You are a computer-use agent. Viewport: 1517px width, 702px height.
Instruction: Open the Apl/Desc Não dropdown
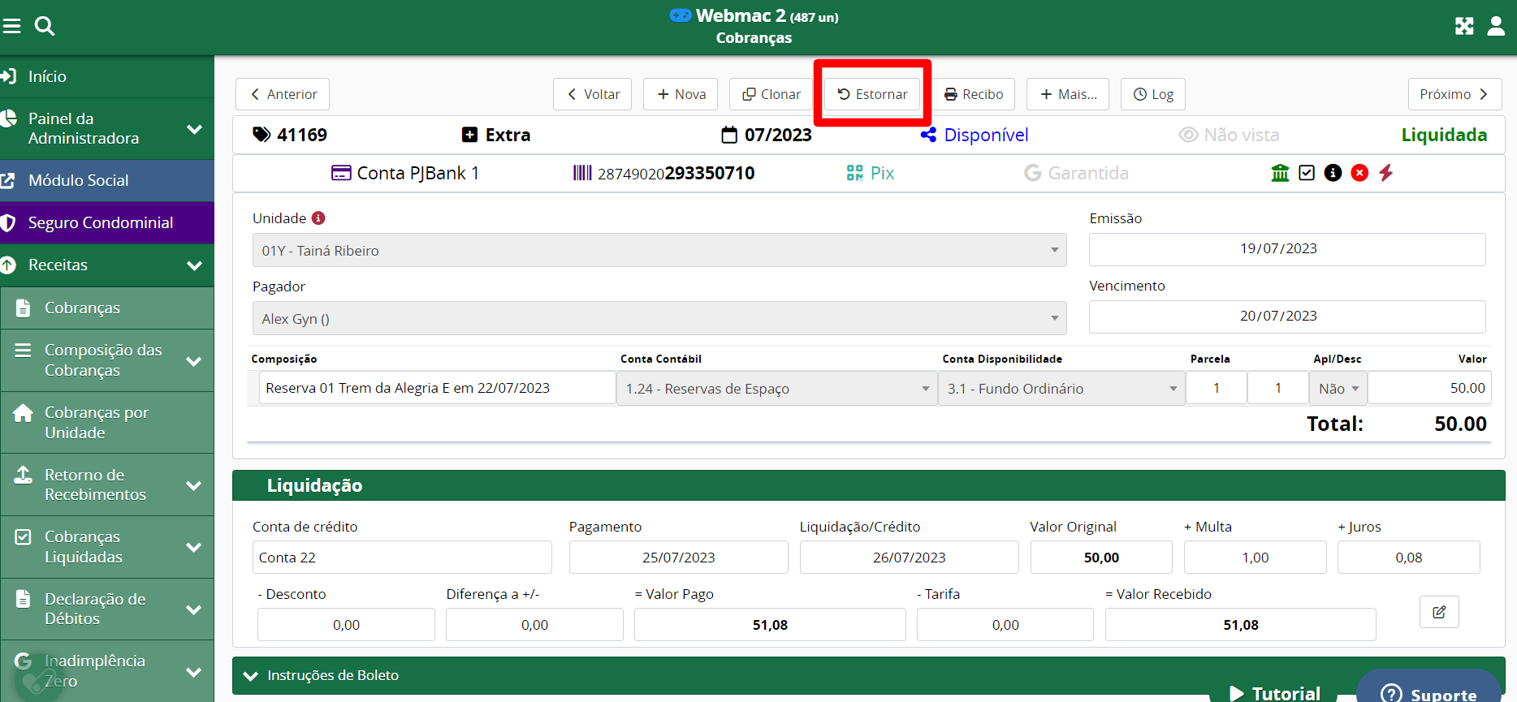pos(1338,389)
